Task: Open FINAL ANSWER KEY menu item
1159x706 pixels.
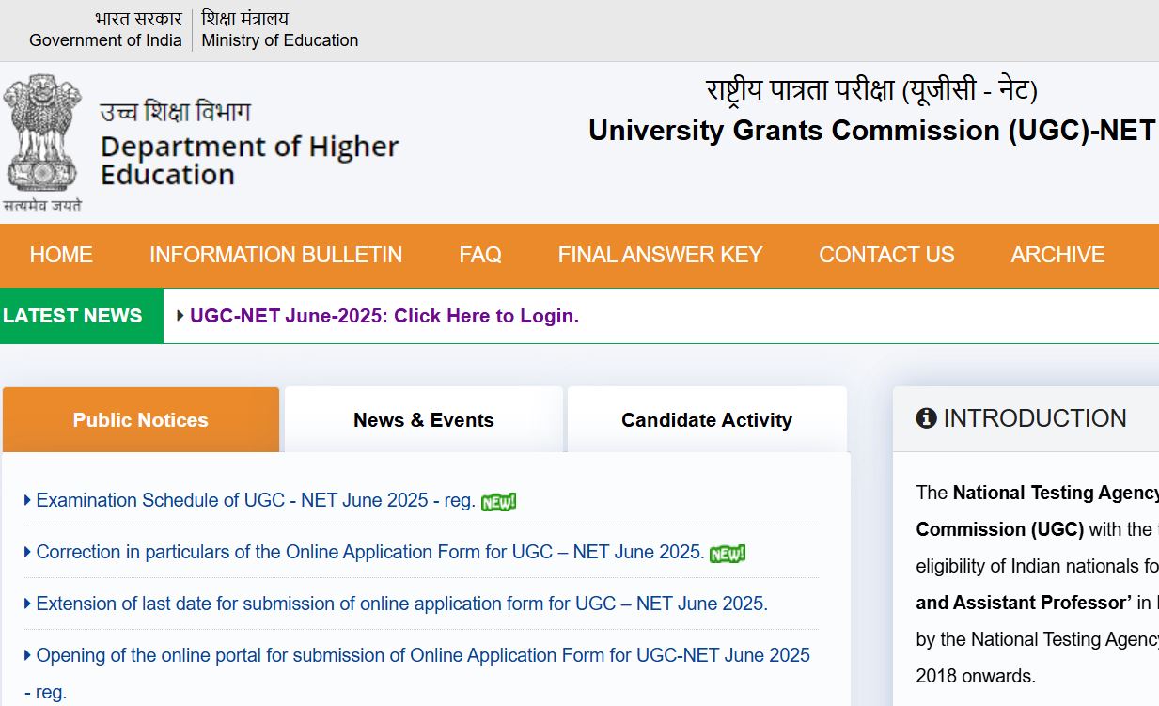Action: [x=660, y=255]
